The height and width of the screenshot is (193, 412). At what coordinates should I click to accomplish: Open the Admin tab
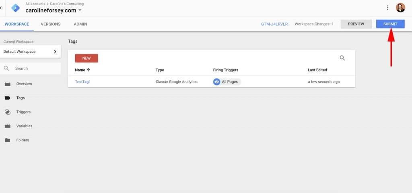click(x=80, y=24)
